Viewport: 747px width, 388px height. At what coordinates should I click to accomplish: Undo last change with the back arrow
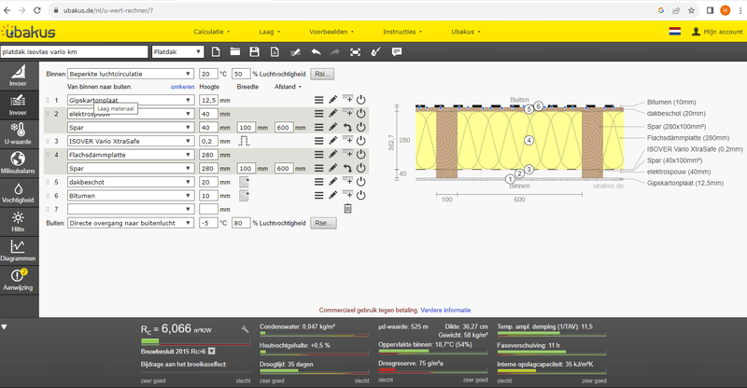tap(316, 52)
